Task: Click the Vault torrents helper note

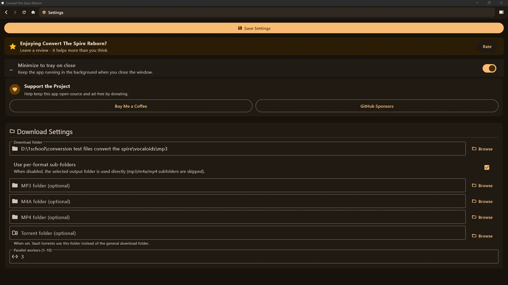Action: (x=81, y=243)
